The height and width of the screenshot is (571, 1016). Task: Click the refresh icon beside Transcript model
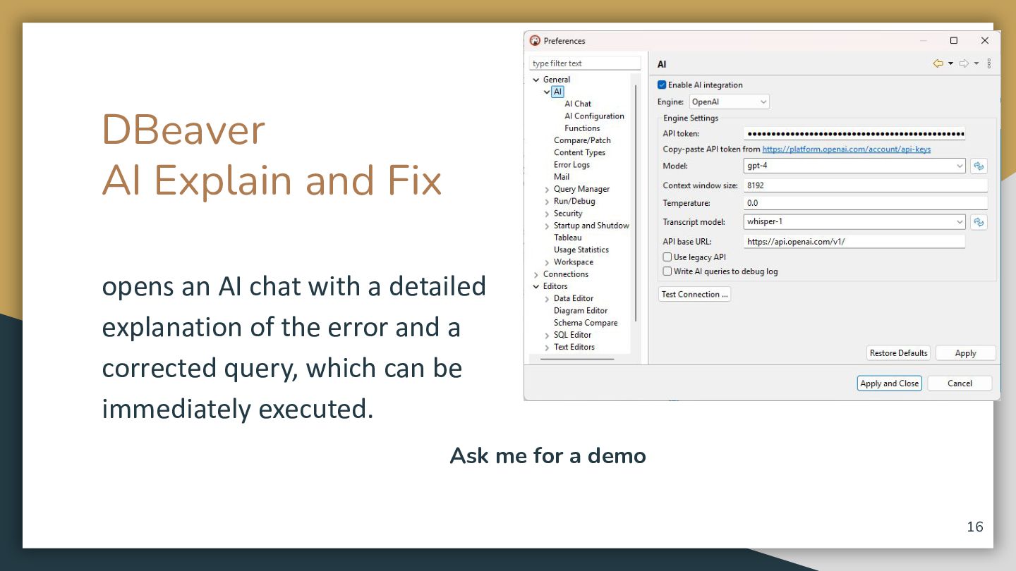pyautogui.click(x=979, y=222)
